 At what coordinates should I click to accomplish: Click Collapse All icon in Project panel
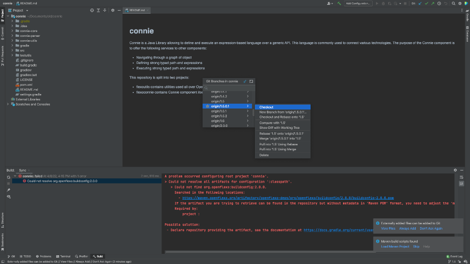coord(105,10)
